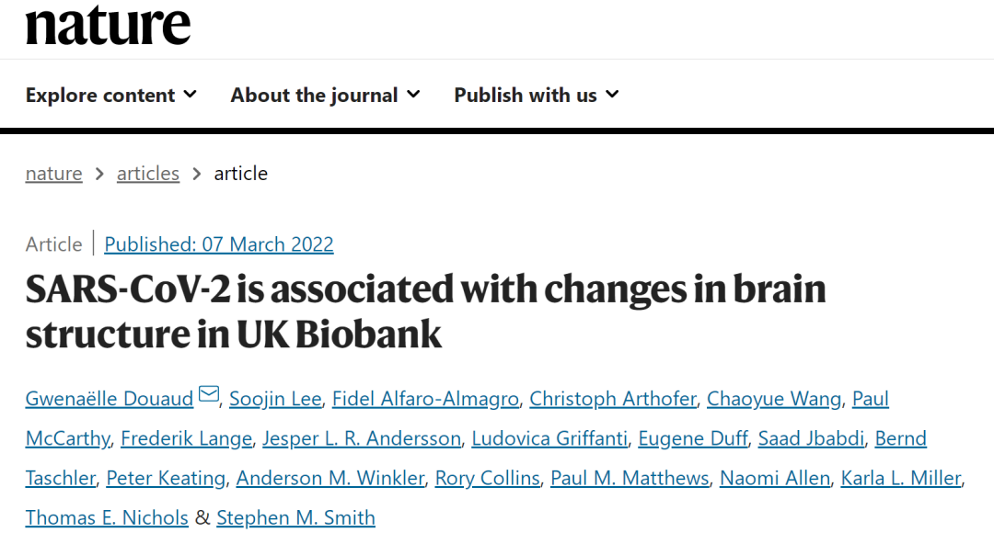This screenshot has height=544, width=994.
Task: Select author Anderson M. Winkler
Action: tap(330, 479)
